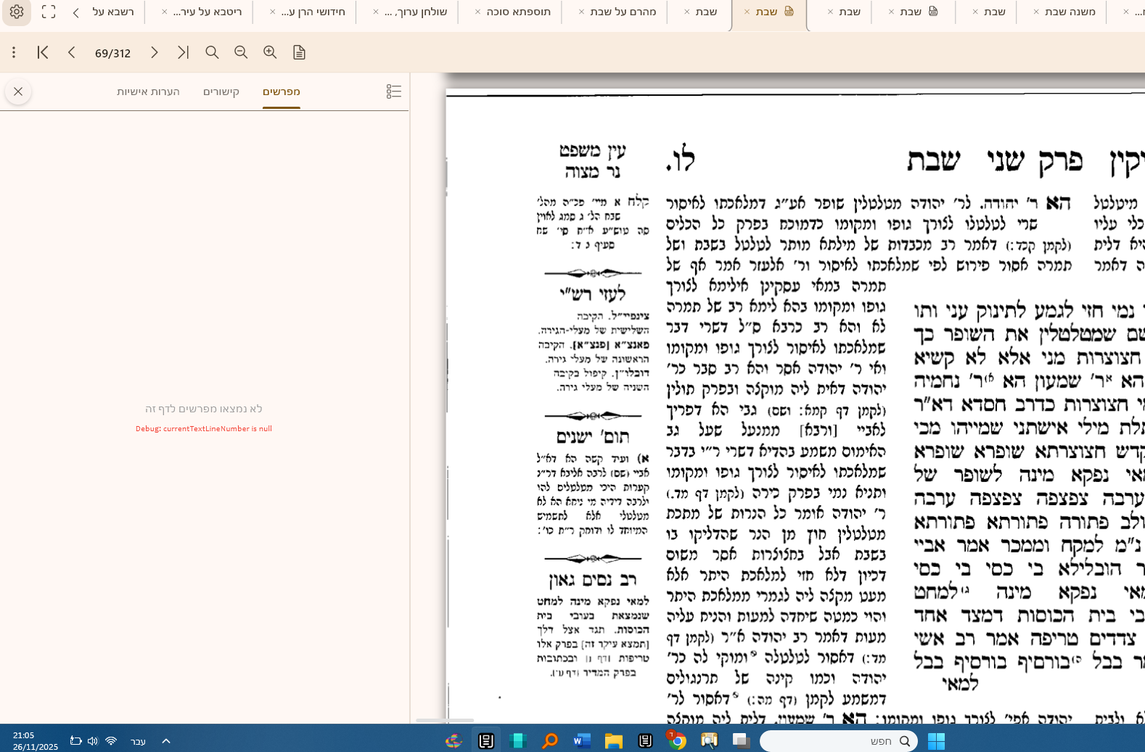The height and width of the screenshot is (752, 1145).
Task: Close the שולחן ערוך tab
Action: pyautogui.click(x=376, y=12)
